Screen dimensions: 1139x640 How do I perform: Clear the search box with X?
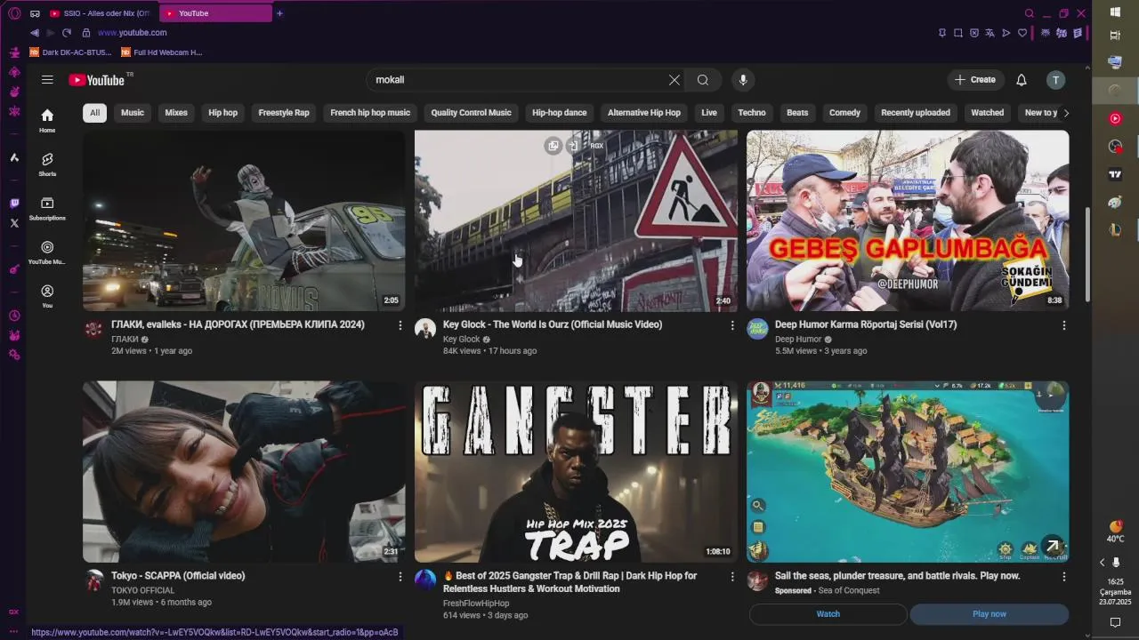[675, 80]
